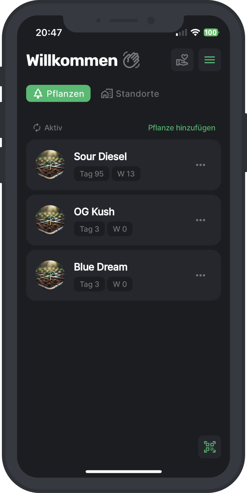Open the green hamburger menu
The height and width of the screenshot is (493, 247).
click(x=210, y=60)
